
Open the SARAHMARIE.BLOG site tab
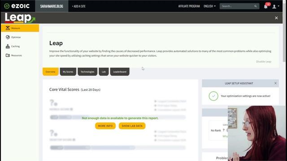(x=52, y=6)
